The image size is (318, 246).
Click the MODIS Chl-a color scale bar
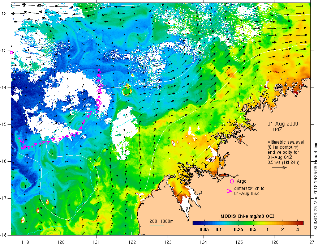click(x=248, y=223)
